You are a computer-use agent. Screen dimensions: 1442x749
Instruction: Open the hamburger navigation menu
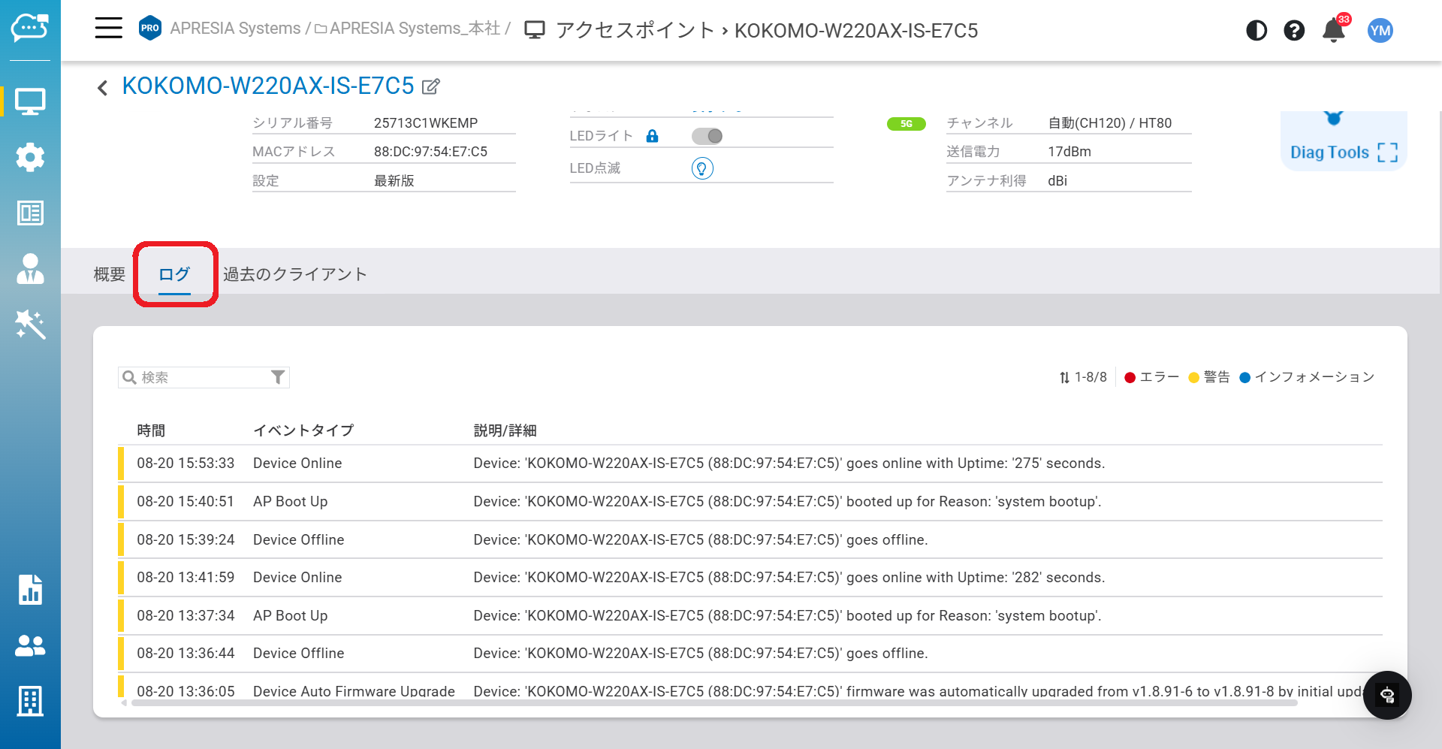(x=108, y=29)
